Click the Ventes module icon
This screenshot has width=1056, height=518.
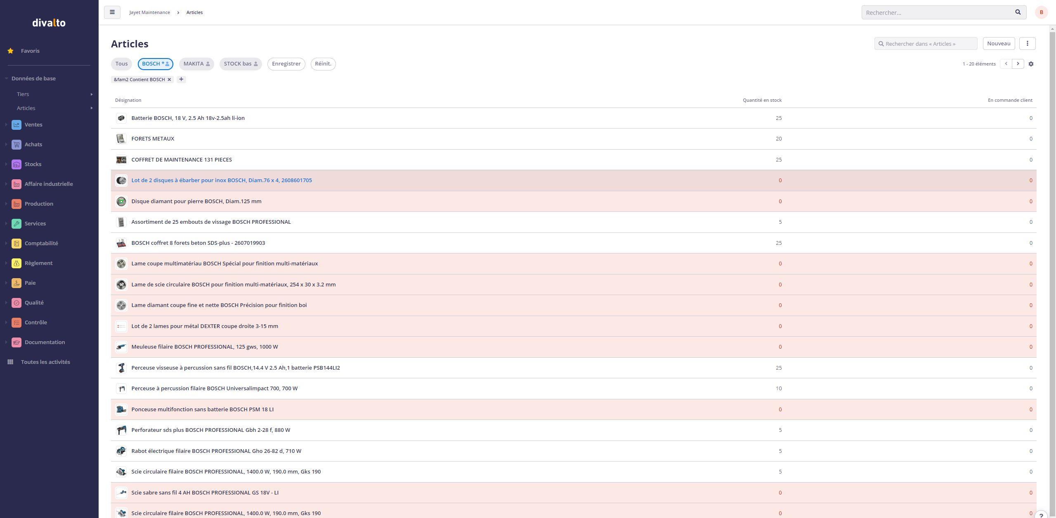(17, 124)
